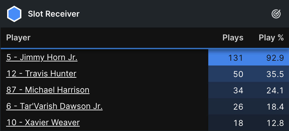Open Jimmy Horn Jr. player link

pos(42,57)
